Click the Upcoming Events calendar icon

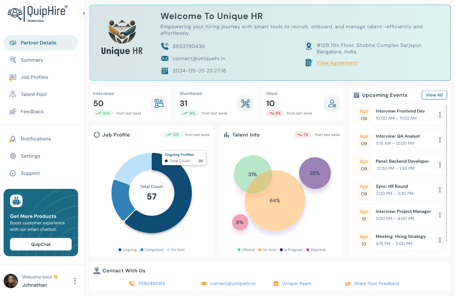pos(356,95)
